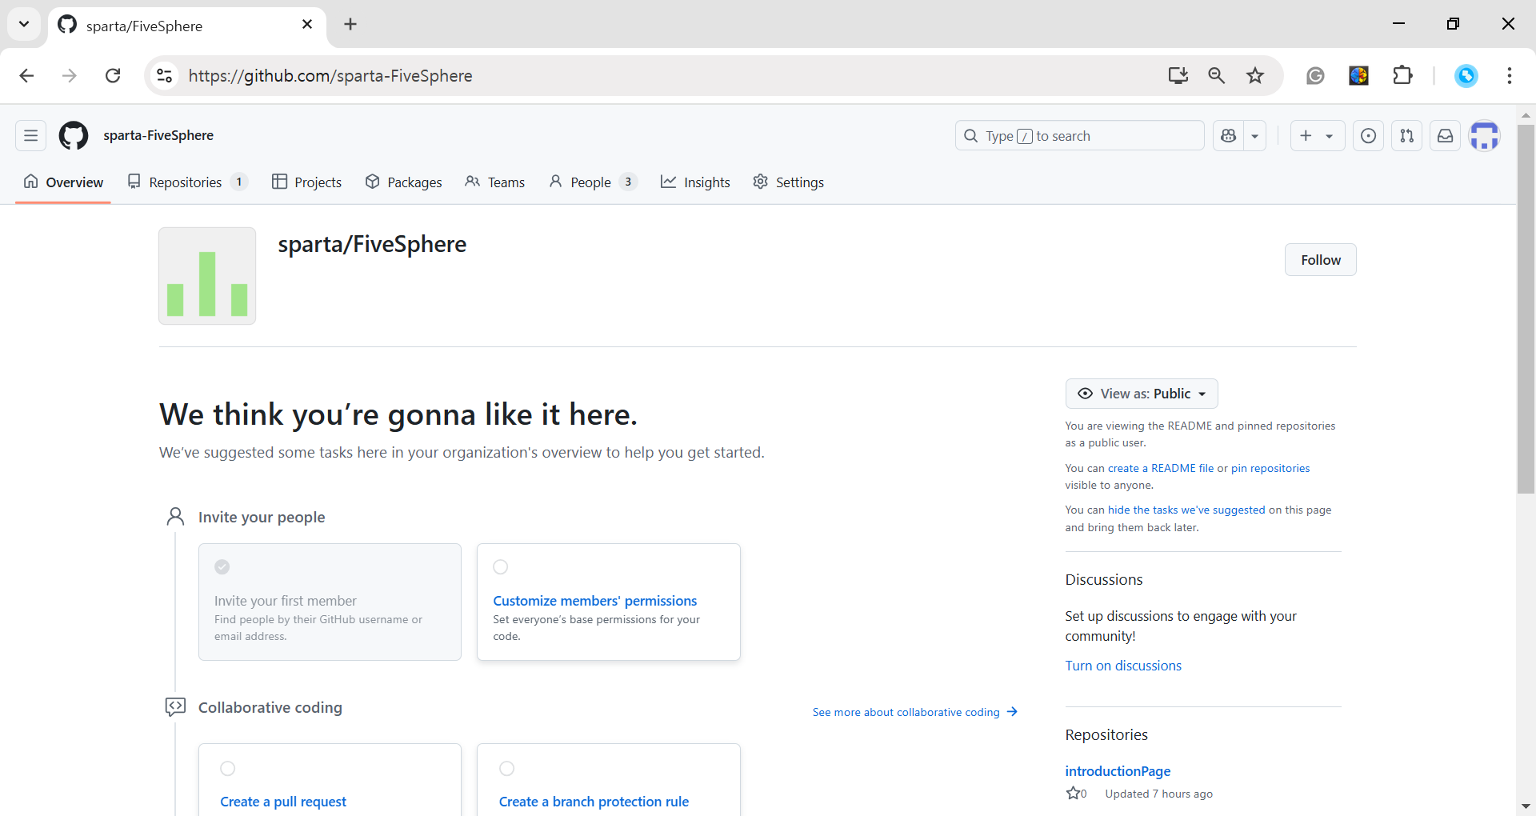The image size is (1536, 816).
Task: Open the Repositories tab
Action: coord(187,182)
